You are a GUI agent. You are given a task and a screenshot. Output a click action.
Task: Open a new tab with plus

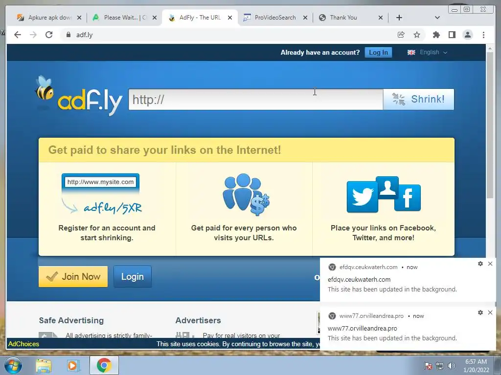click(399, 18)
